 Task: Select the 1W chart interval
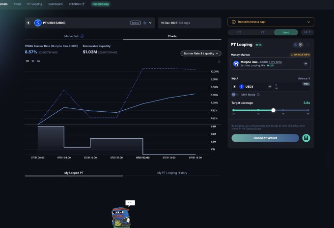38,61
